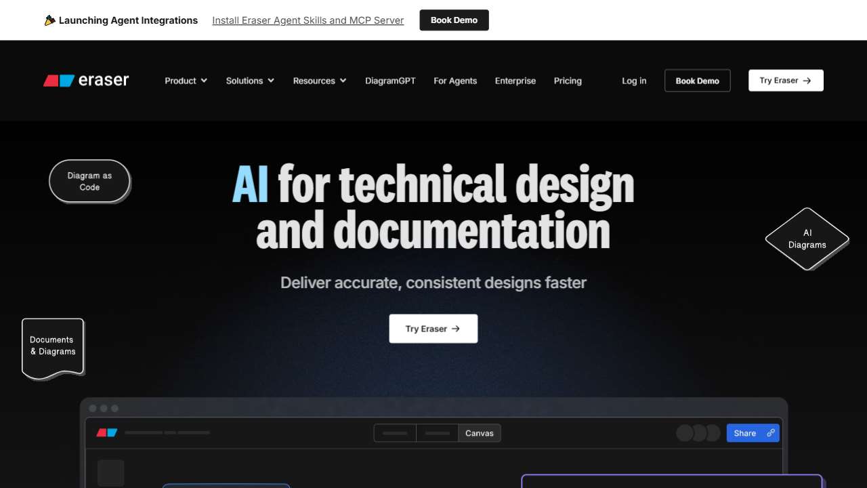Select the Documents & Diagrams badge
867x488 pixels.
(x=52, y=346)
